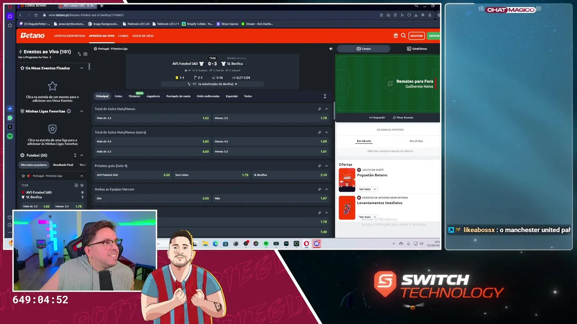Open Messenger in the Opera sidebar
Screen dimensions: 577x324
[x=10, y=109]
